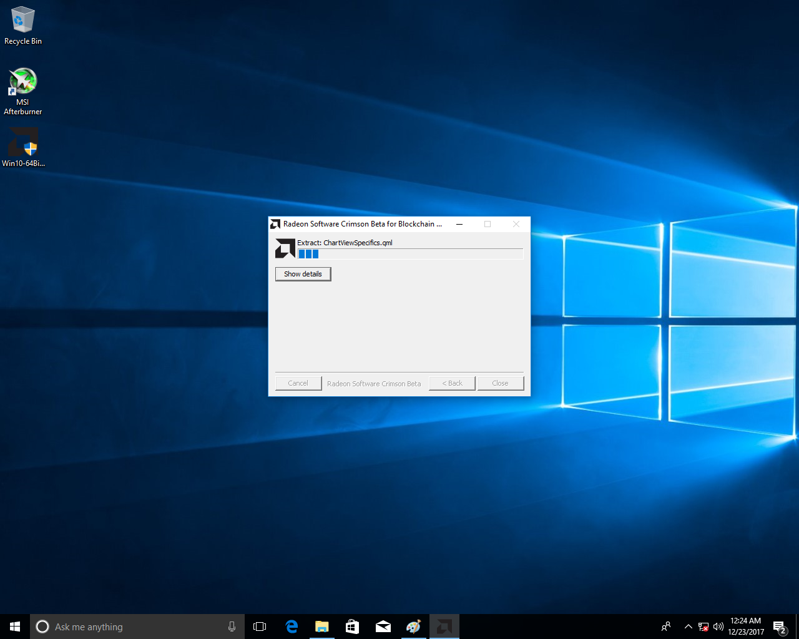Screen dimensions: 799x639
Task: Open Task View from the taskbar
Action: point(260,627)
